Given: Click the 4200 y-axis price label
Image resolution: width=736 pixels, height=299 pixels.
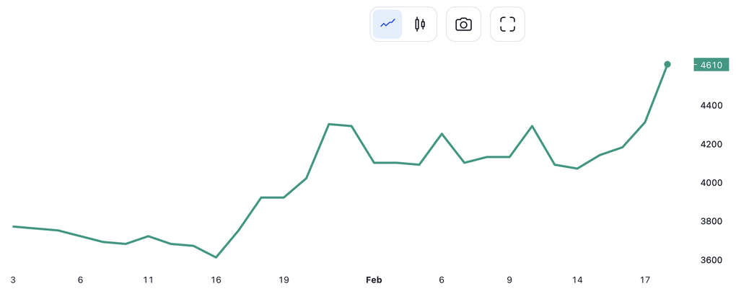Looking at the screenshot, I should click(711, 144).
